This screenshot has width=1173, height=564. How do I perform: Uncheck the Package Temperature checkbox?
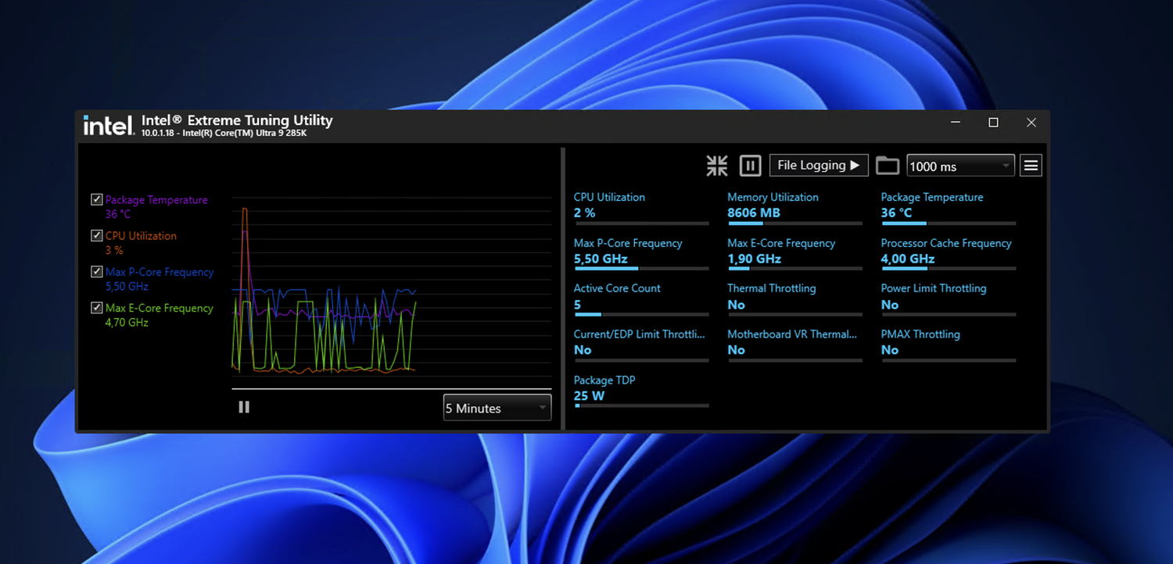click(97, 200)
